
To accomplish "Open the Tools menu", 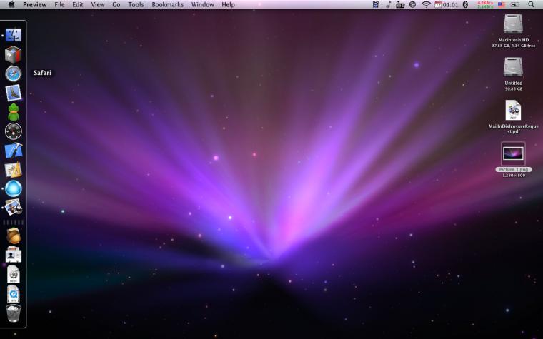I will tap(136, 4).
